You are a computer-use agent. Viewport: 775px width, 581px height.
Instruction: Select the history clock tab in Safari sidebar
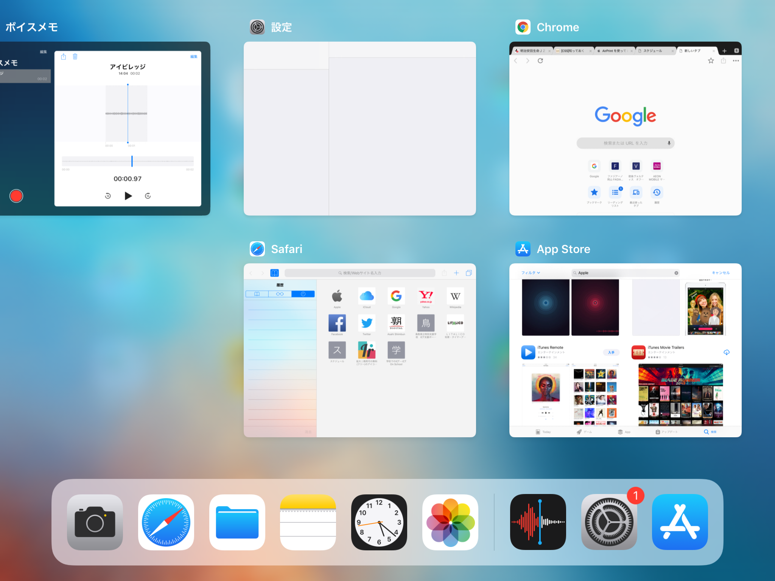tap(303, 294)
